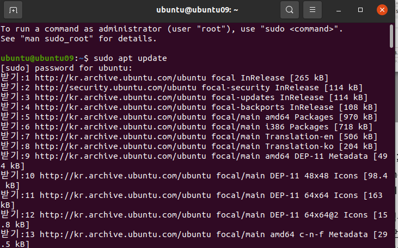Open the hamburger menu in the header
398x248 pixels.
(x=312, y=10)
